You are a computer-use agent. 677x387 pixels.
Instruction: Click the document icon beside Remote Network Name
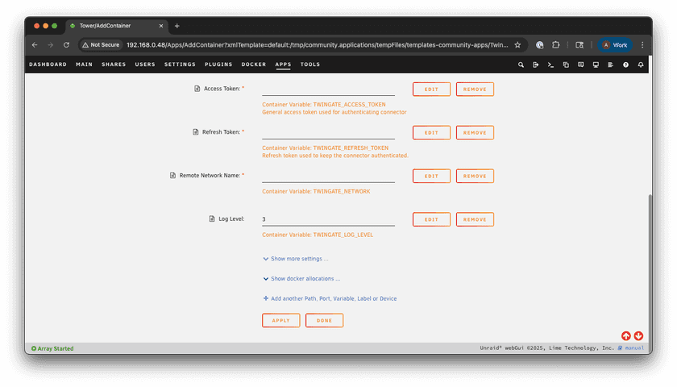click(x=172, y=176)
